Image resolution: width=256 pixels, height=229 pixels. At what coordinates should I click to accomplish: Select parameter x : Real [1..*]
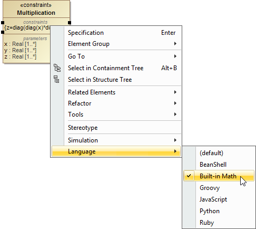pos(20,44)
